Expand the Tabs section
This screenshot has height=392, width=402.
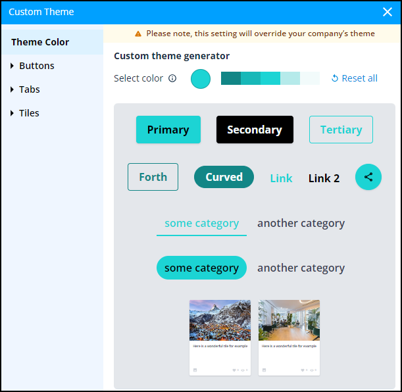30,89
